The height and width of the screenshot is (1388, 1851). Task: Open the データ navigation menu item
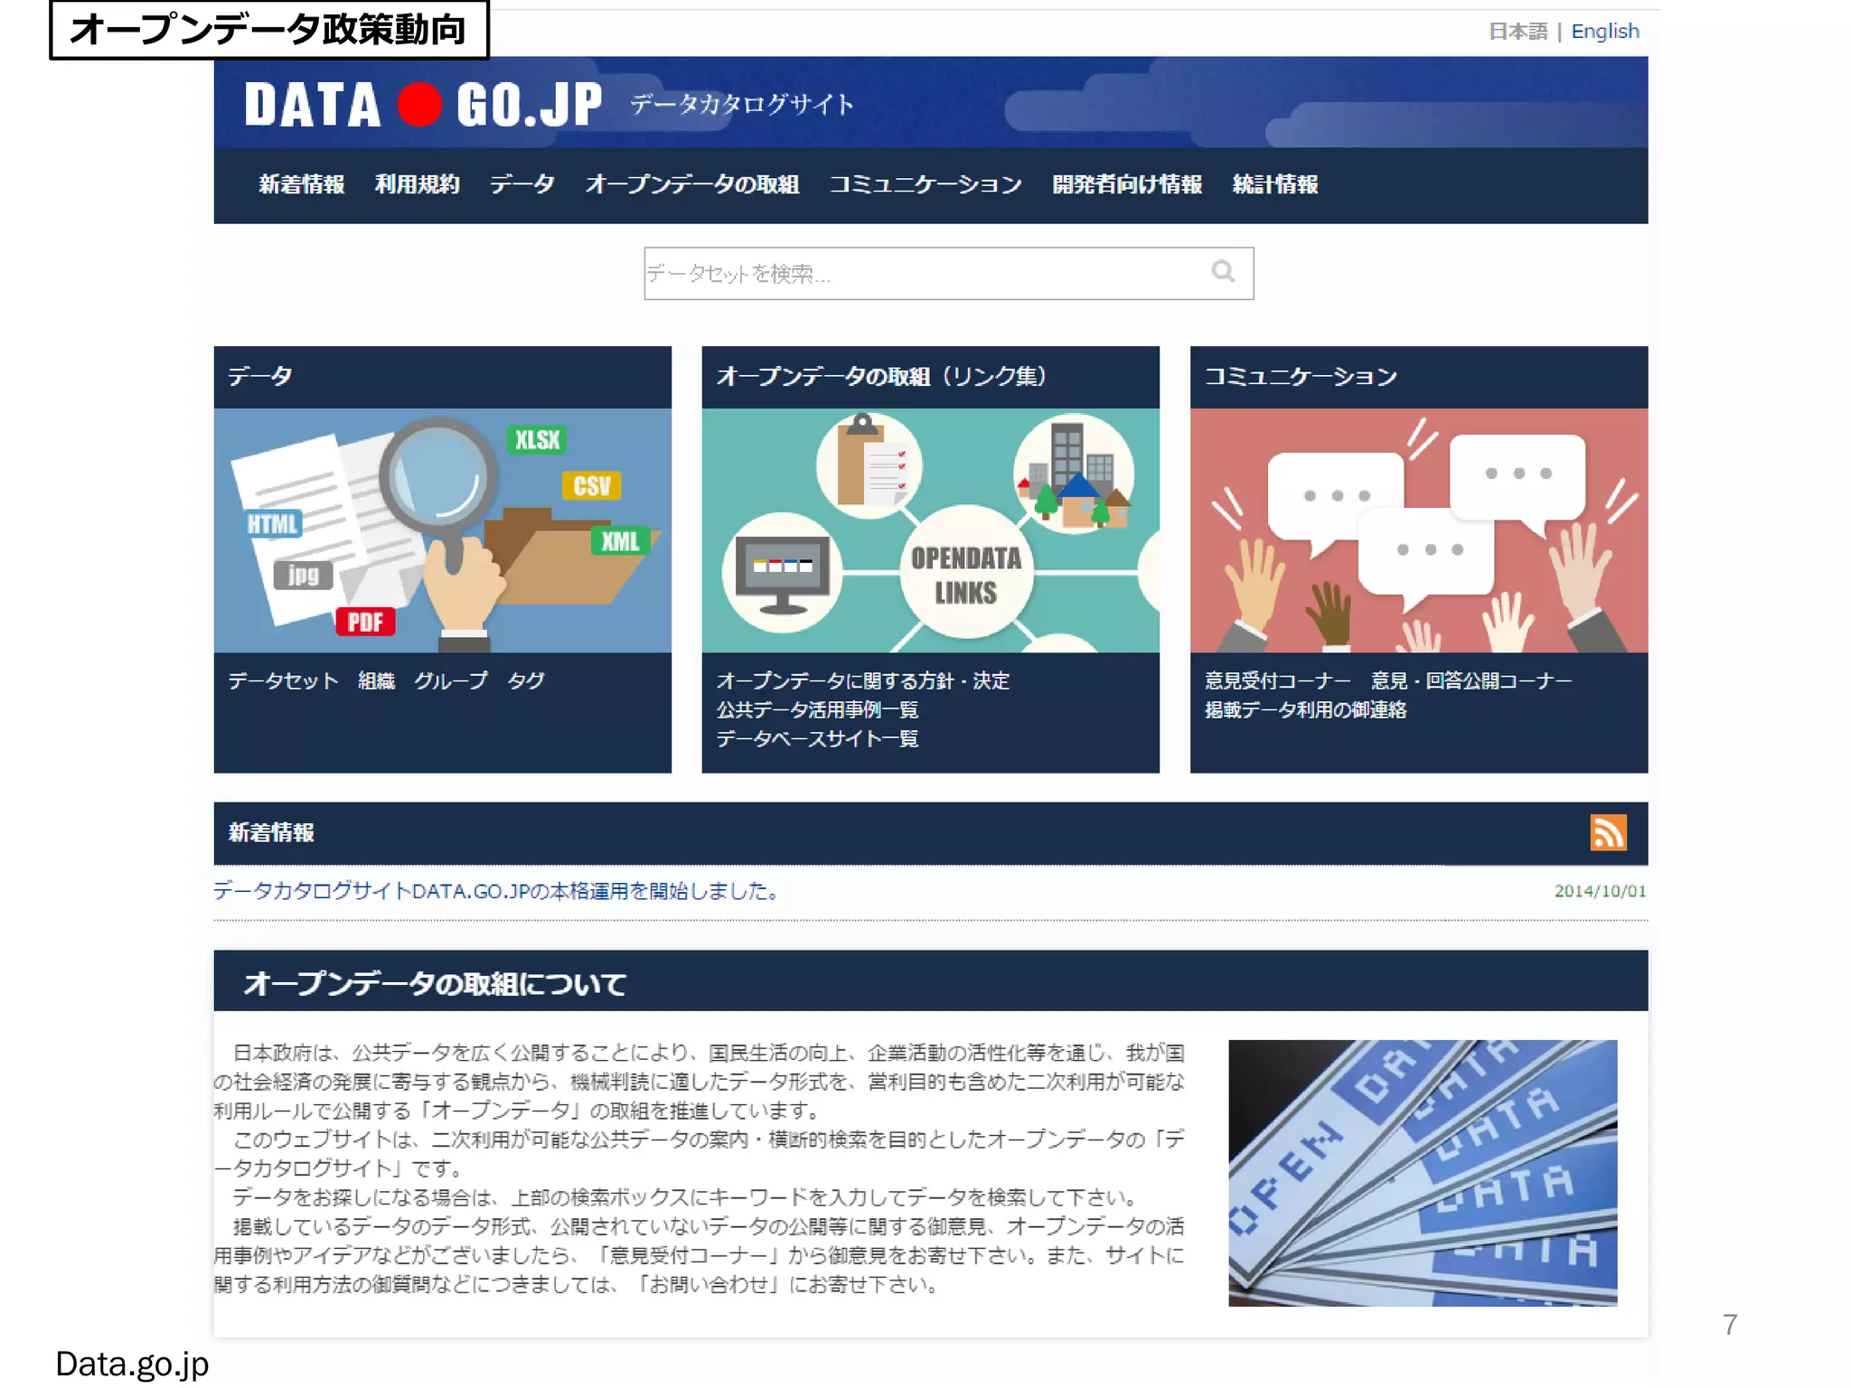(x=521, y=184)
